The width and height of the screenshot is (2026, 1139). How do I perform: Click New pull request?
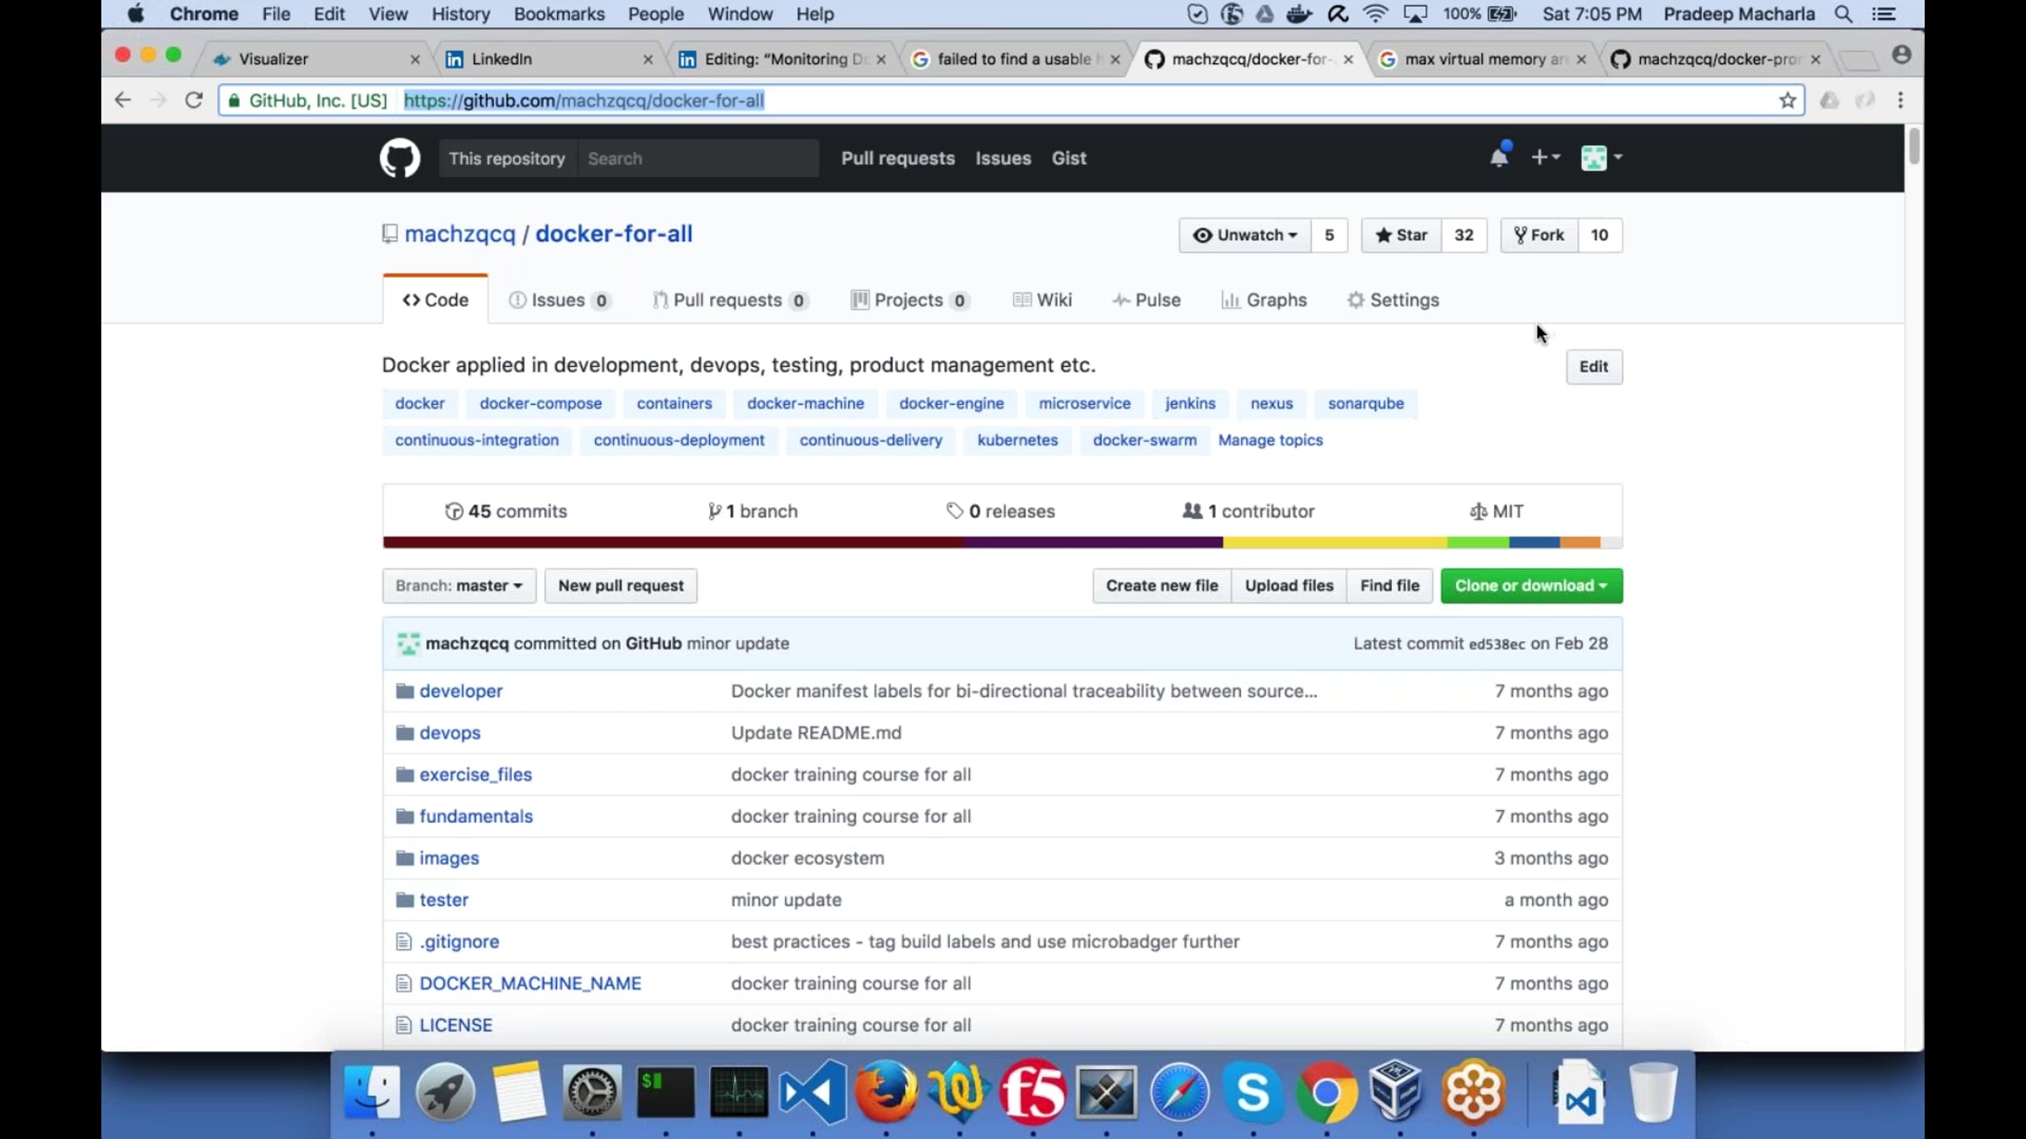pos(620,586)
